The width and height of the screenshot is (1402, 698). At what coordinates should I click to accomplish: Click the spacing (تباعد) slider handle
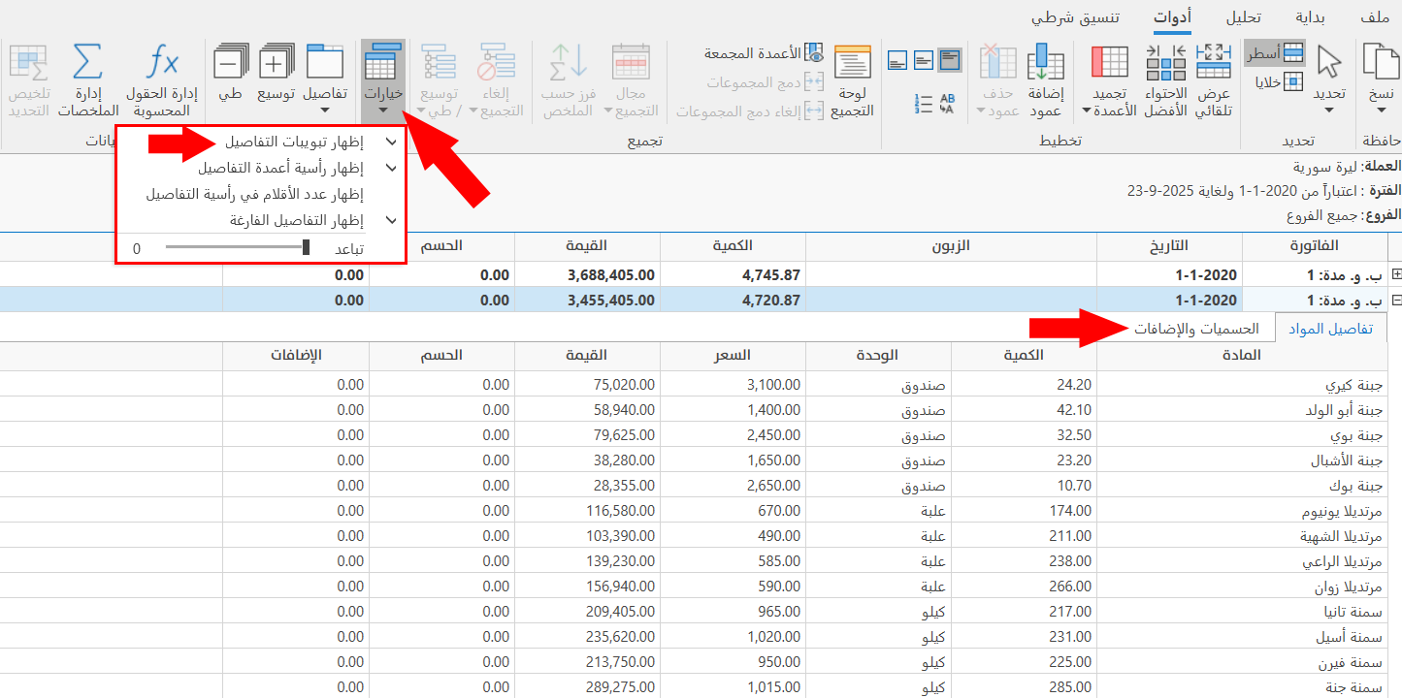(307, 248)
